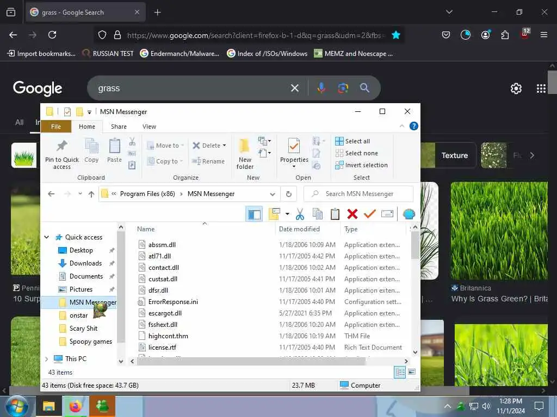Click grass - Google Search browser tab
The image size is (557, 417).
[x=85, y=12]
